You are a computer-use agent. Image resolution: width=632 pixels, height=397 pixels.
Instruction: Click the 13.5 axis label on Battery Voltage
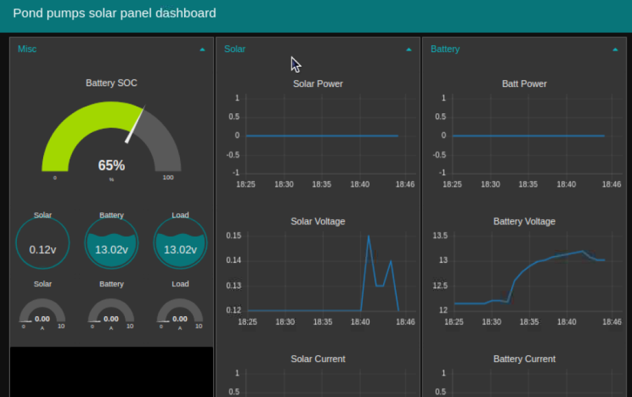click(x=440, y=235)
